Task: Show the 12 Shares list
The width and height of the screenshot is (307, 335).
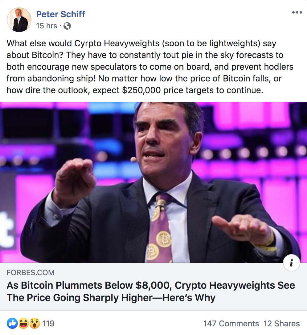Action: pyautogui.click(x=281, y=324)
